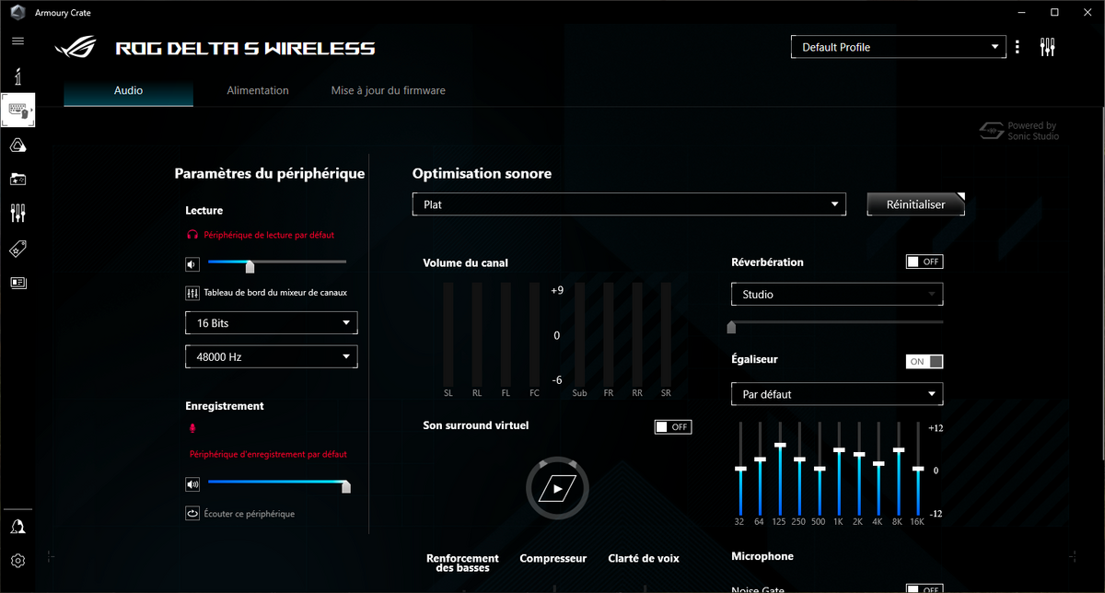Turn off the Égaliseur switch
Viewport: 1105px width, 593px height.
pos(925,362)
